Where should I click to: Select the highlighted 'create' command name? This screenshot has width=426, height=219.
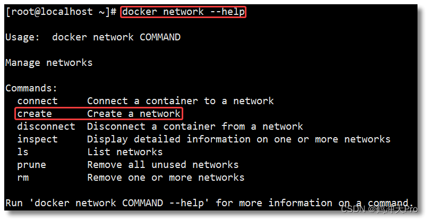coord(35,114)
